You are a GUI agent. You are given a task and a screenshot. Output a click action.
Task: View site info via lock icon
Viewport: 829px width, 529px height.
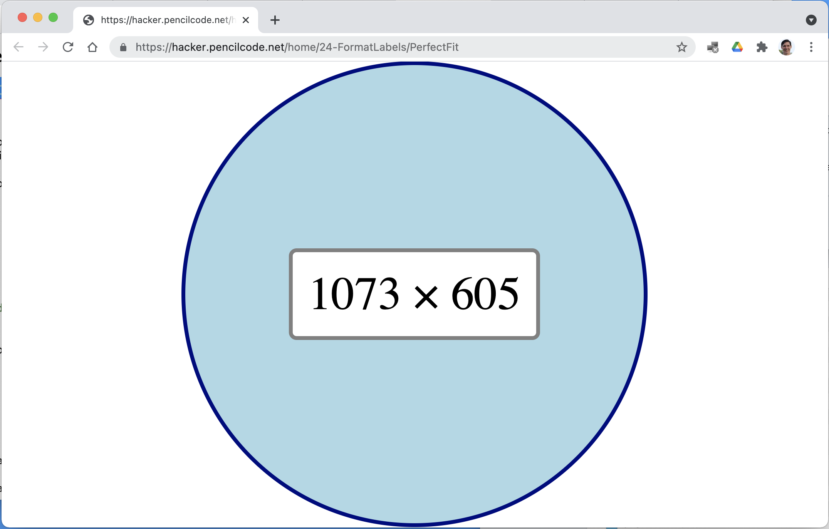click(x=123, y=47)
